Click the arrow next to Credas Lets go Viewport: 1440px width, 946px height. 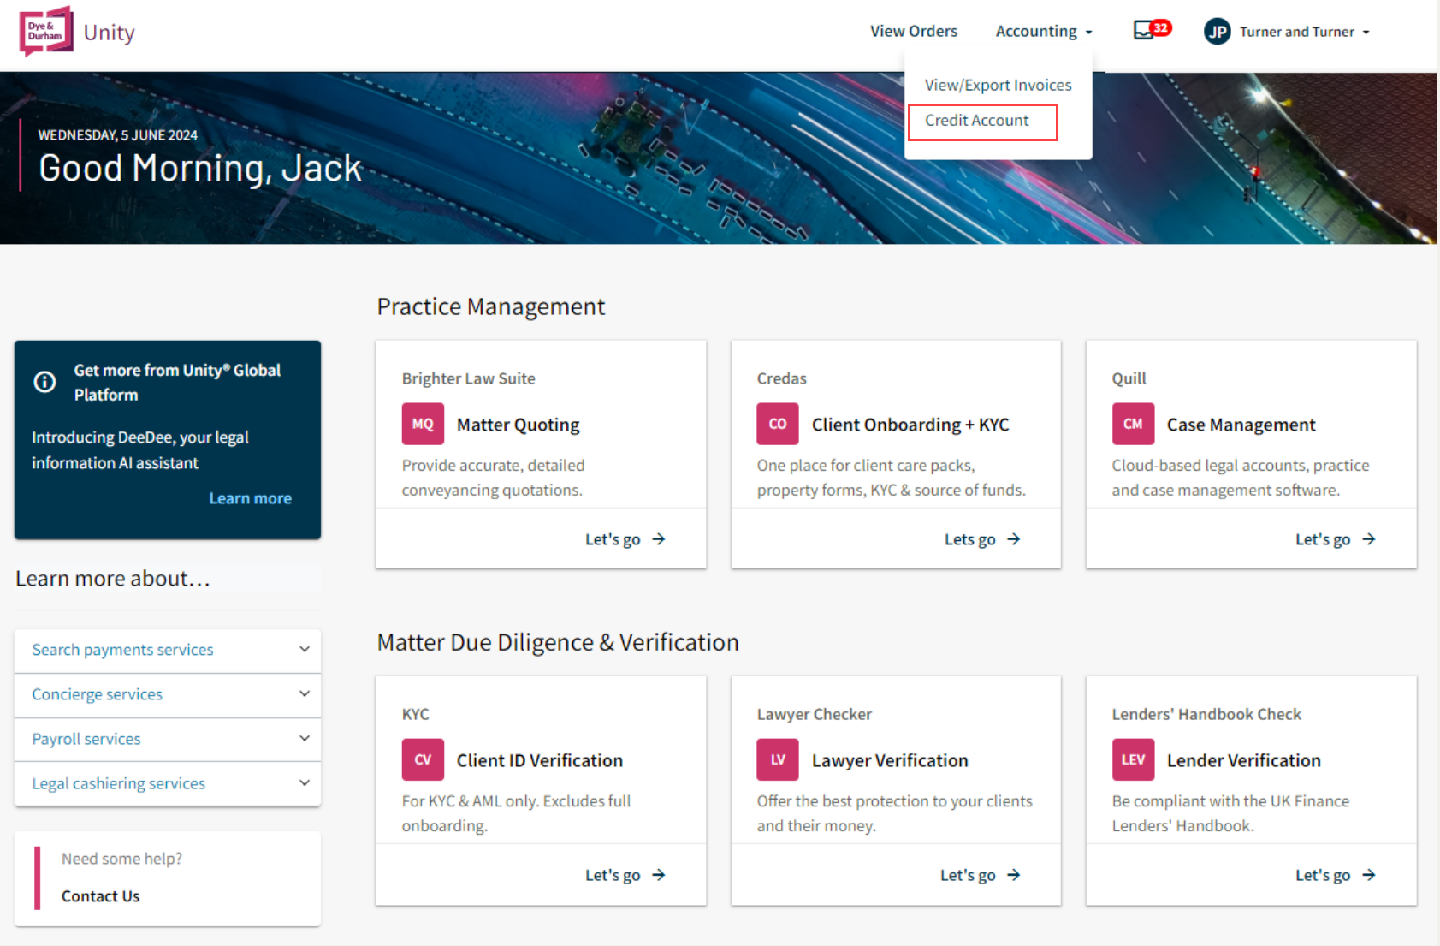click(1013, 539)
